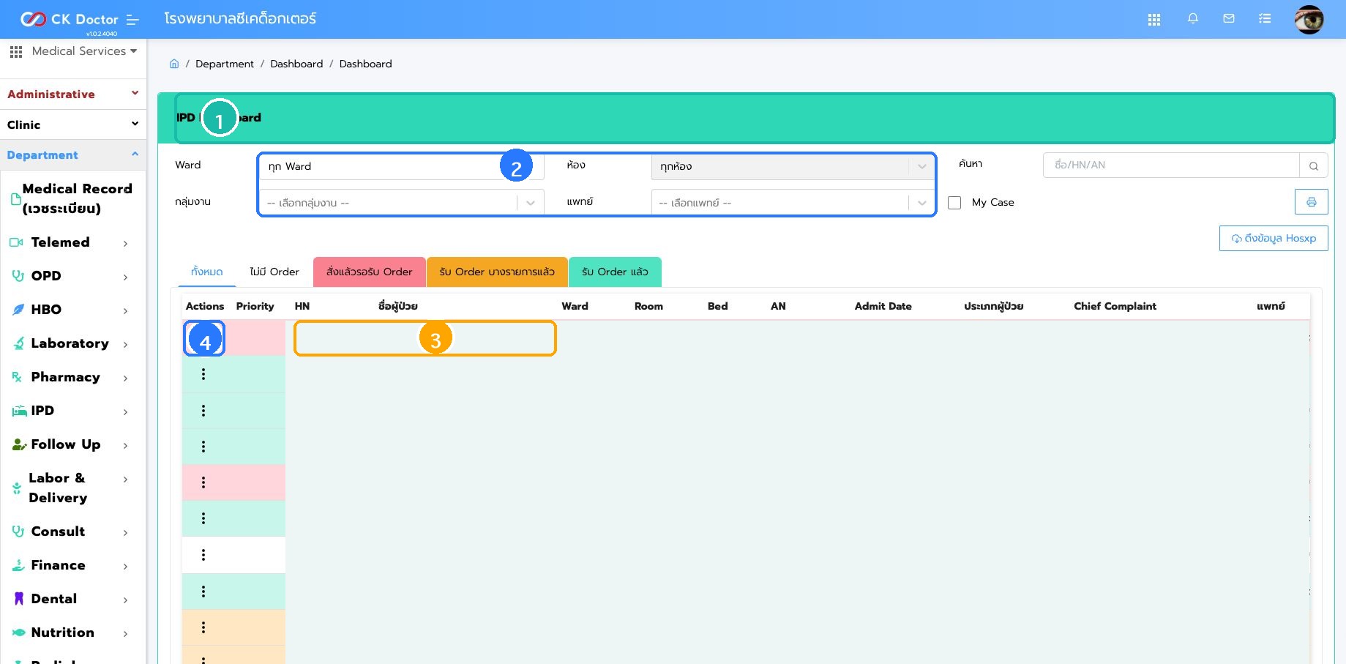Open actions menu in third table row
The width and height of the screenshot is (1346, 664).
203,411
